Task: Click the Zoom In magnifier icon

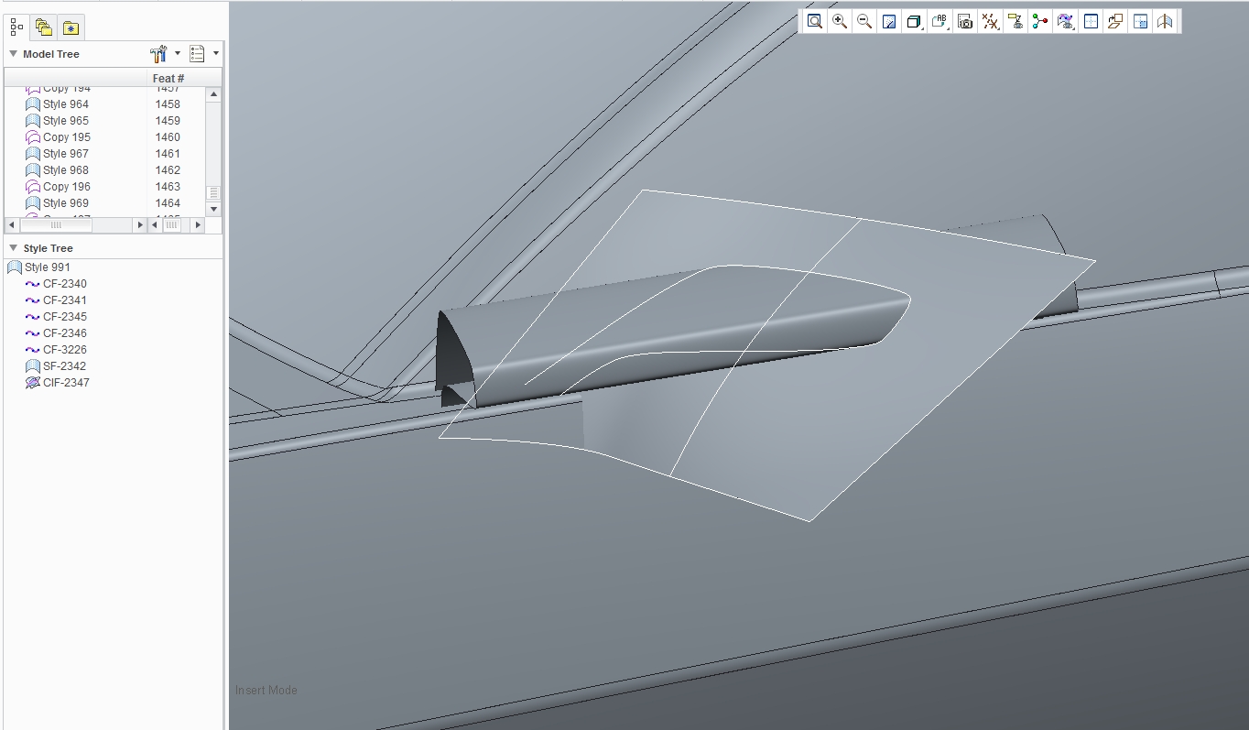Action: pos(839,21)
